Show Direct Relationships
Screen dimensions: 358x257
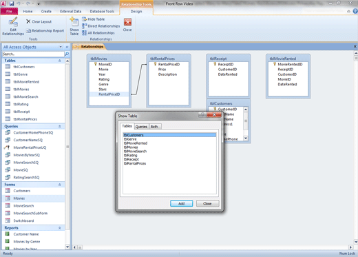point(101,26)
